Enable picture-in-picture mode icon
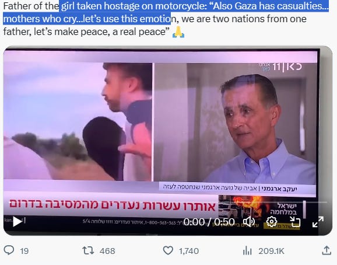The height and width of the screenshot is (265, 337). (294, 222)
